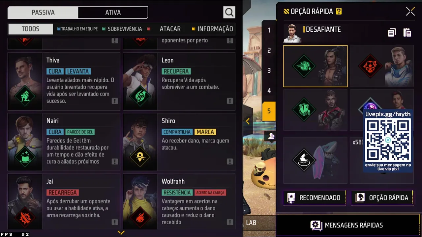Select loadout preset number 3
This screenshot has height=237, width=422.
coord(269,71)
